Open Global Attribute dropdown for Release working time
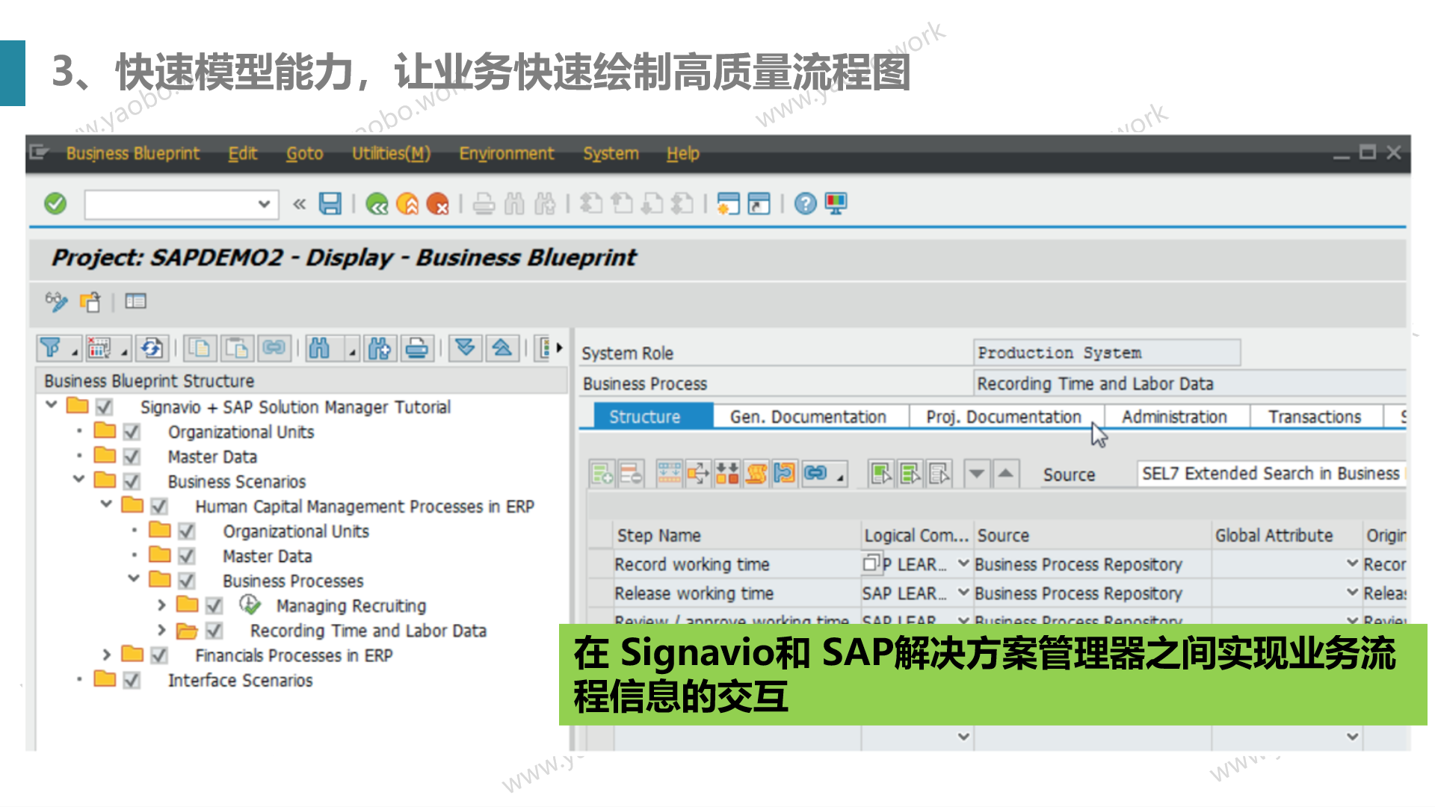Viewport: 1435px width, 807px height. (x=1352, y=593)
